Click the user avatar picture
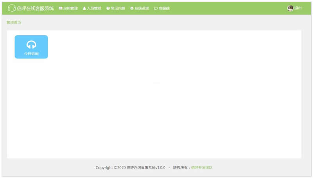The width and height of the screenshot is (313, 178). pos(290,8)
